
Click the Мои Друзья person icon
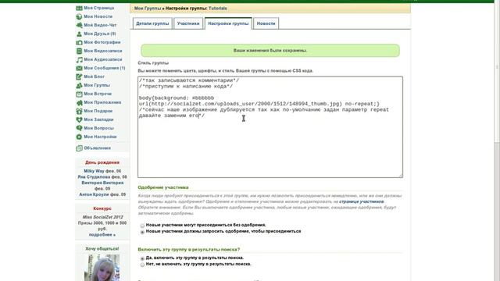(x=79, y=34)
